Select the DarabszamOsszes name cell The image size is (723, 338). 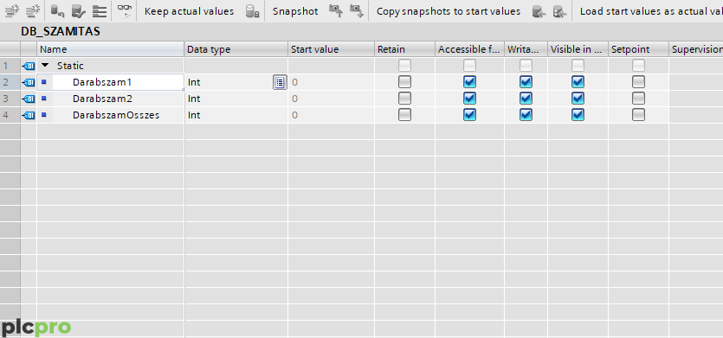[116, 115]
